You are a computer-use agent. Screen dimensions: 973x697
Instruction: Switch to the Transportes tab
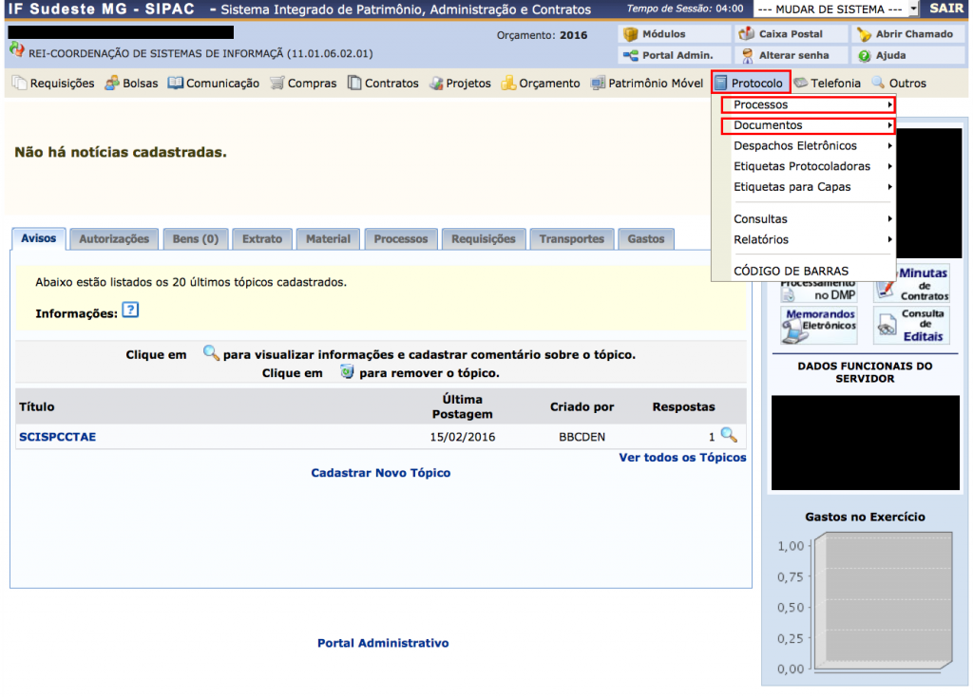click(571, 239)
